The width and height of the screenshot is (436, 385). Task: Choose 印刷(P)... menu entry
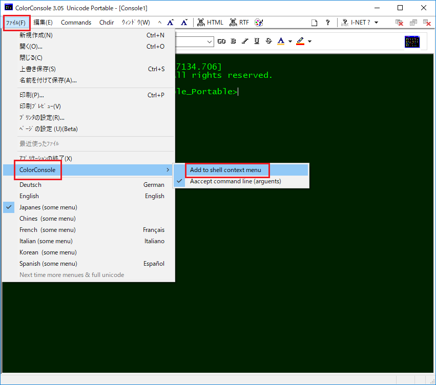[89, 95]
